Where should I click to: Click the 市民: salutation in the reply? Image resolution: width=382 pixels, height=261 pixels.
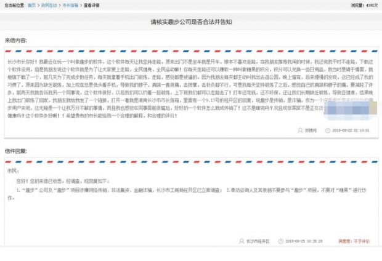[13, 171]
